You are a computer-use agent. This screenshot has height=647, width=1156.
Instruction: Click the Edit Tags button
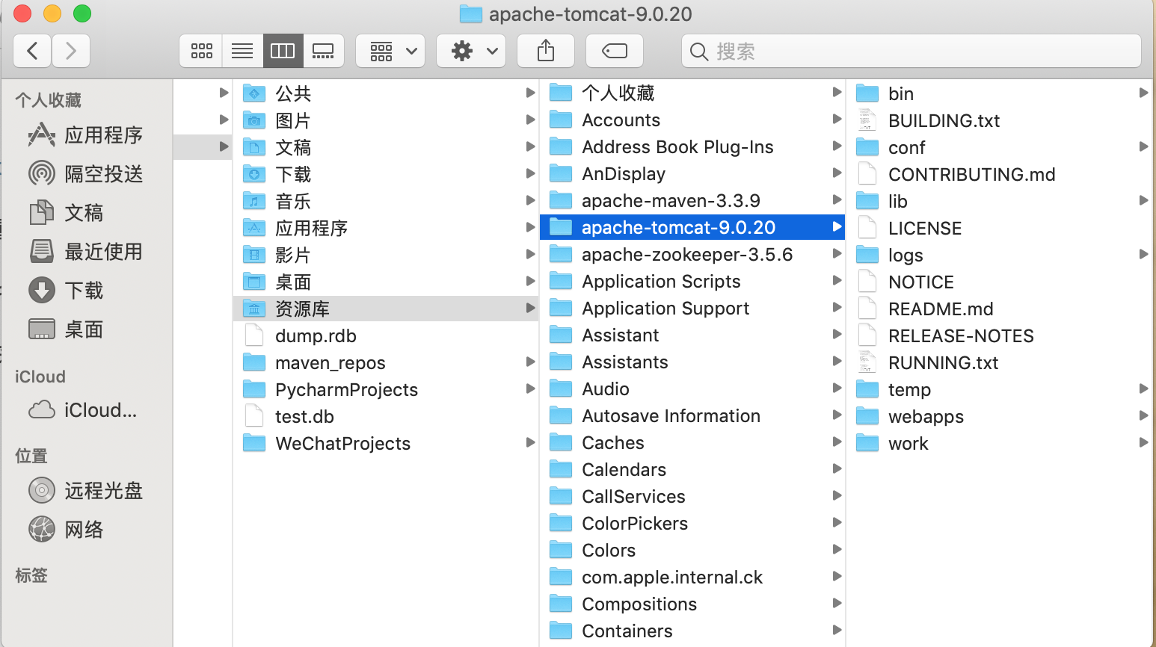pyautogui.click(x=614, y=50)
